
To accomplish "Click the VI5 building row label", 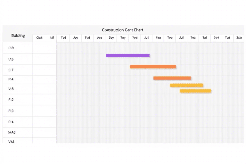I will (11, 59).
